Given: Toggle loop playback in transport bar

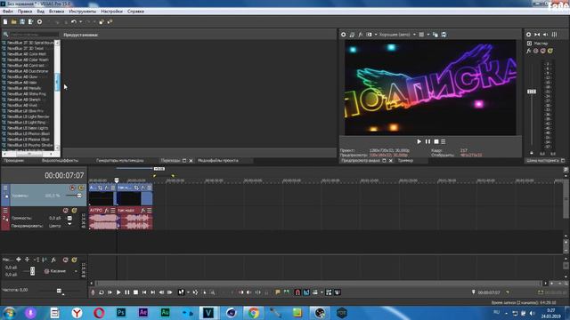Looking at the screenshot, I should [102, 292].
